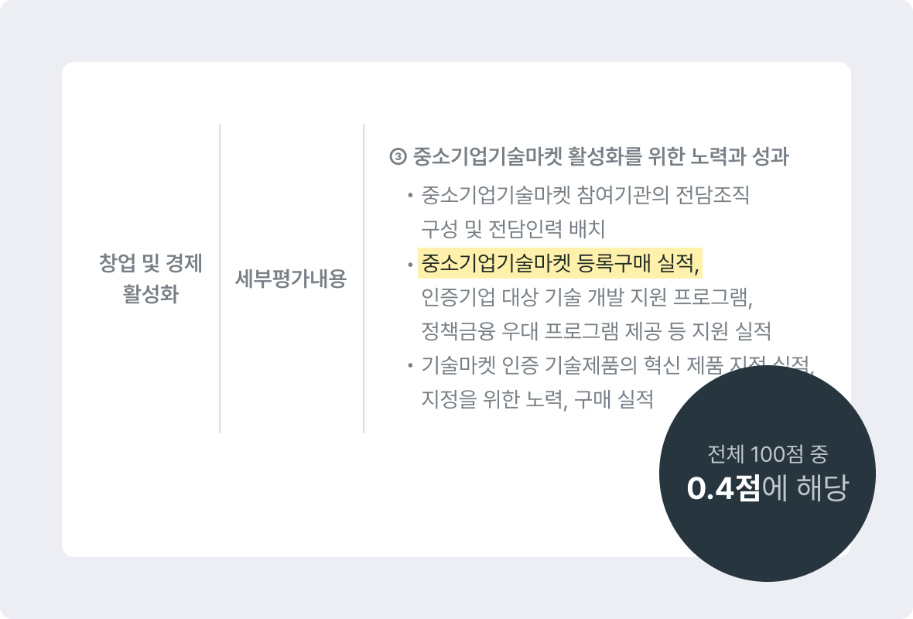Click the 인증기업 대상 기술 개발 line
Screen dimensions: 913x619
pyautogui.click(x=587, y=297)
